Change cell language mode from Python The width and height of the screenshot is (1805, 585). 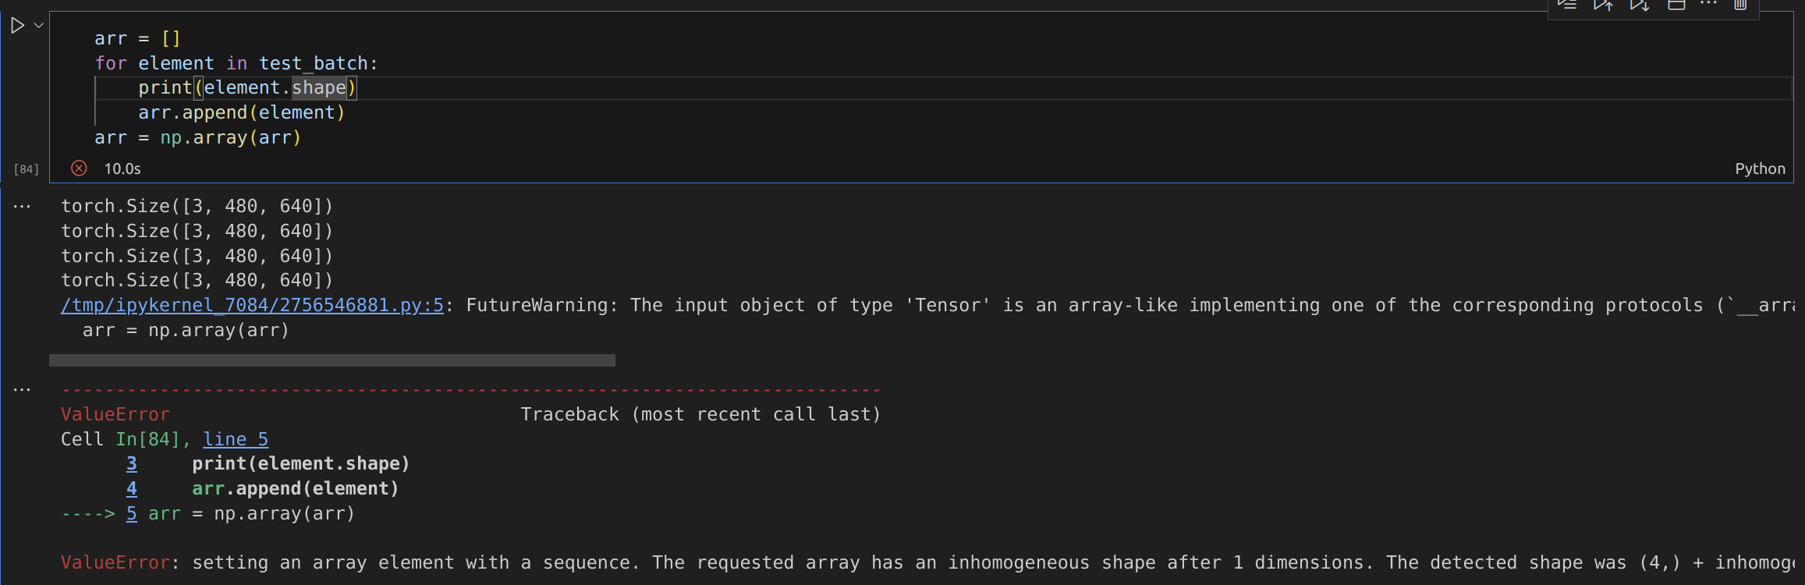point(1760,168)
